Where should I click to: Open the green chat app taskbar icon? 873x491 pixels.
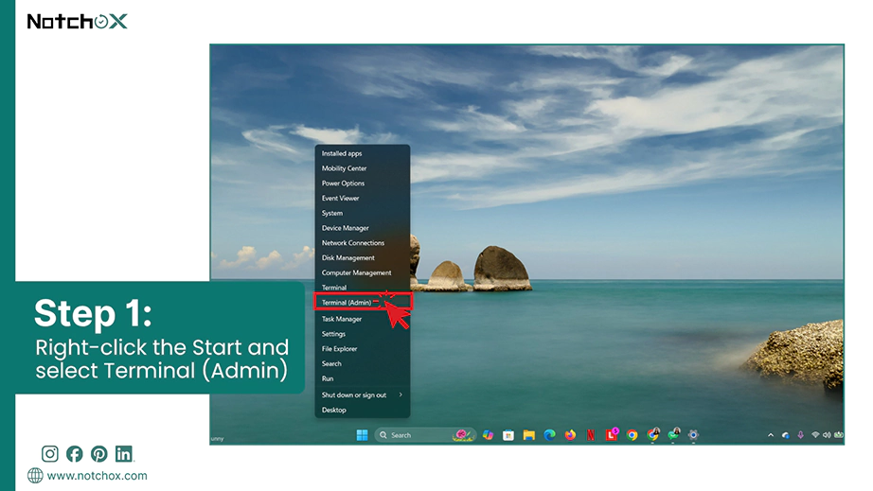coord(673,434)
